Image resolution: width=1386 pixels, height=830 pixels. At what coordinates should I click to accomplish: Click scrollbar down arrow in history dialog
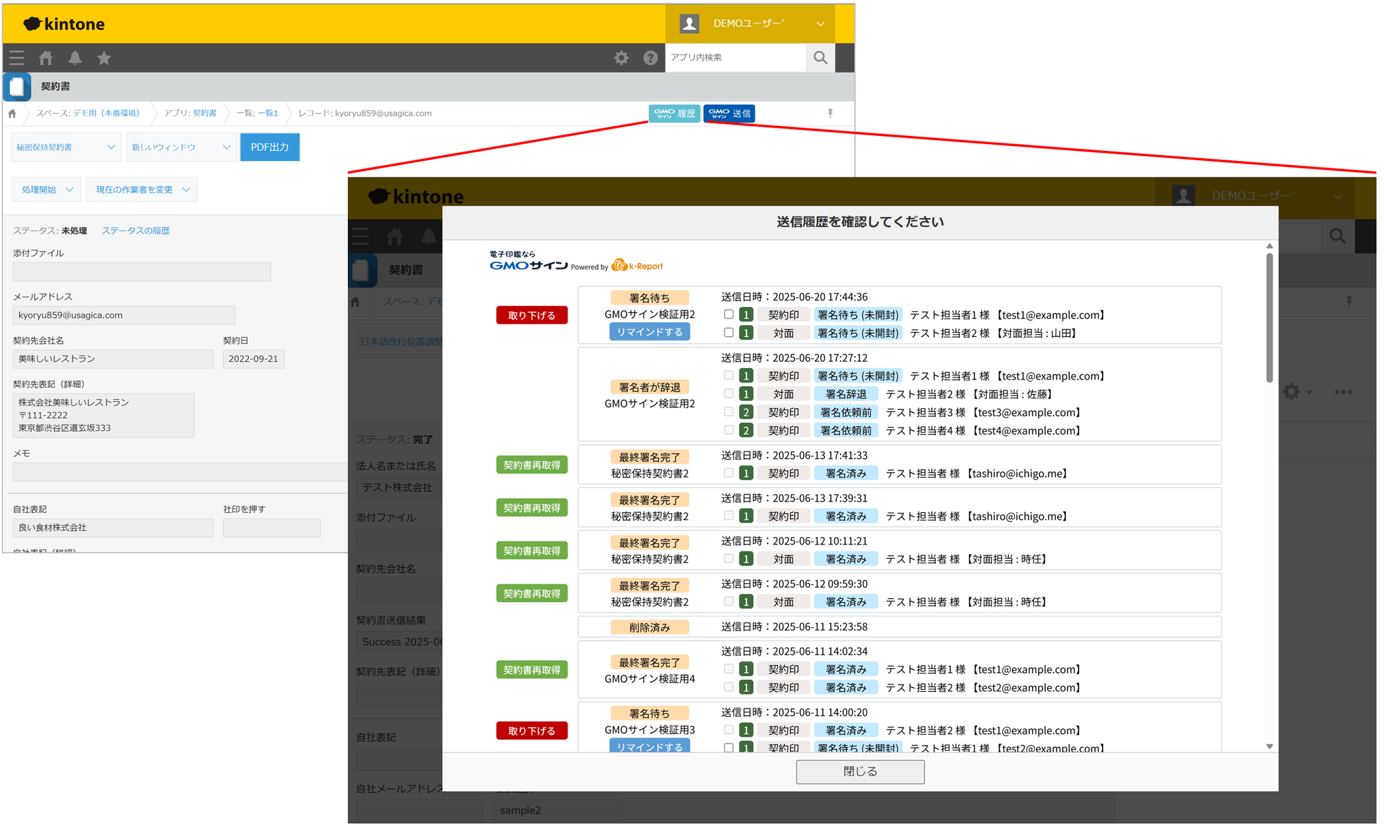point(1270,746)
